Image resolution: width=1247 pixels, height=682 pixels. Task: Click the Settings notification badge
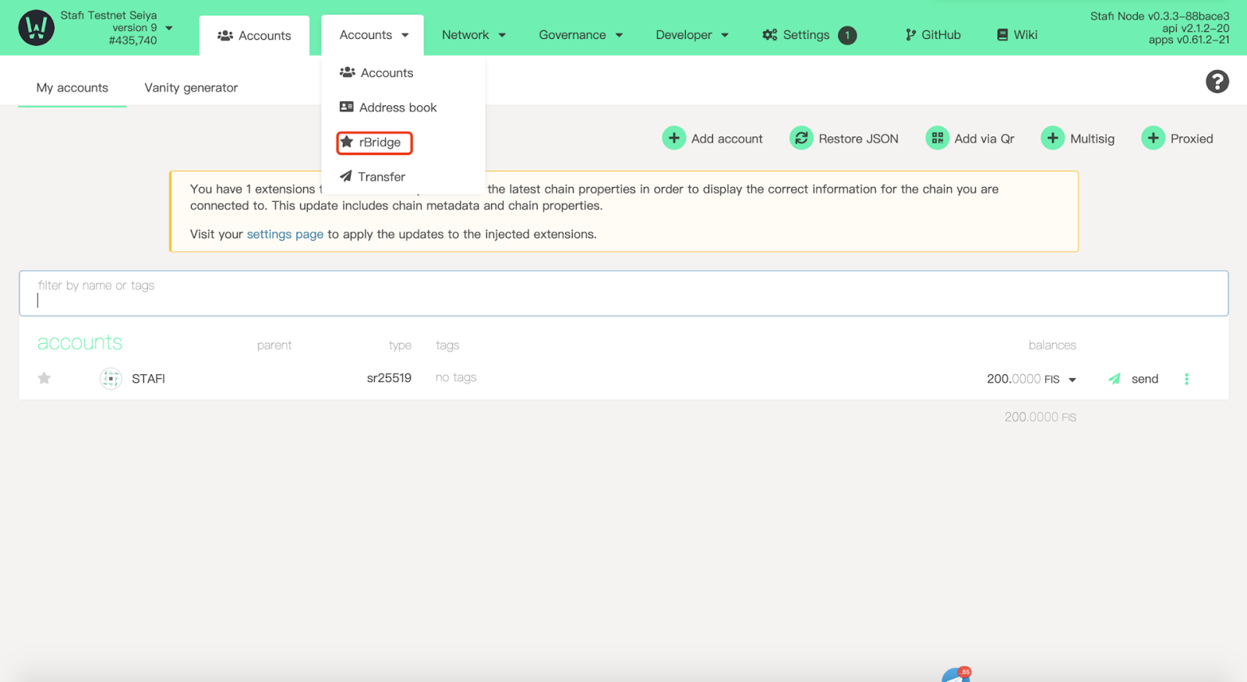coord(847,35)
